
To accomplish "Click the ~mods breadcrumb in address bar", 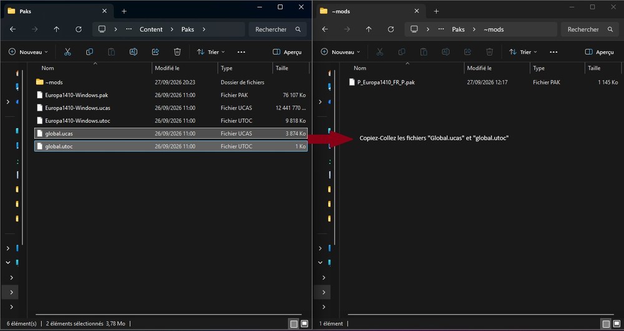I will coord(494,29).
